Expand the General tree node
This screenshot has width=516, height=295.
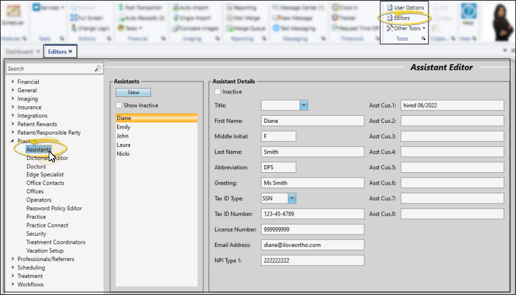tap(13, 90)
